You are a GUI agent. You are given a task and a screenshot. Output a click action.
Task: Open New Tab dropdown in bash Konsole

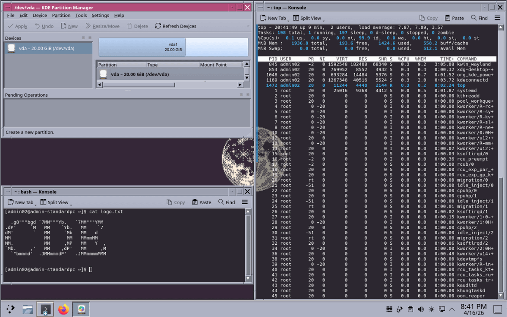coord(36,204)
